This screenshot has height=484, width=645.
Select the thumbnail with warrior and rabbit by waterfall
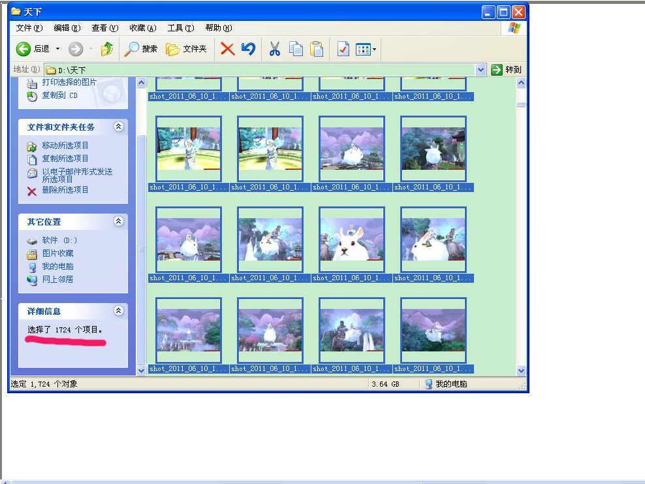pos(352,331)
